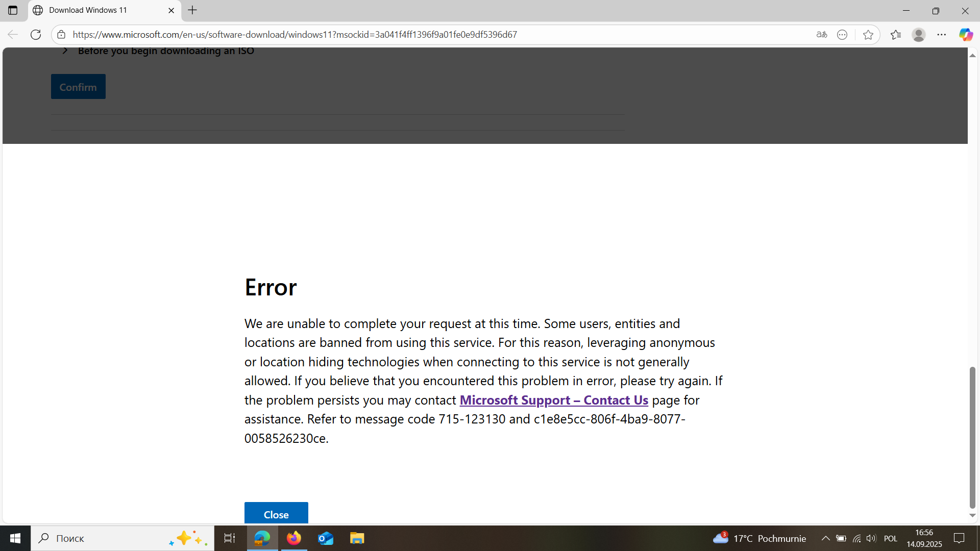Add this page to favorites
The width and height of the screenshot is (980, 551).
tap(868, 35)
